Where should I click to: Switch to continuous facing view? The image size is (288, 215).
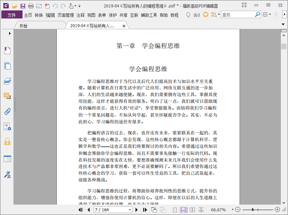pos(201,210)
